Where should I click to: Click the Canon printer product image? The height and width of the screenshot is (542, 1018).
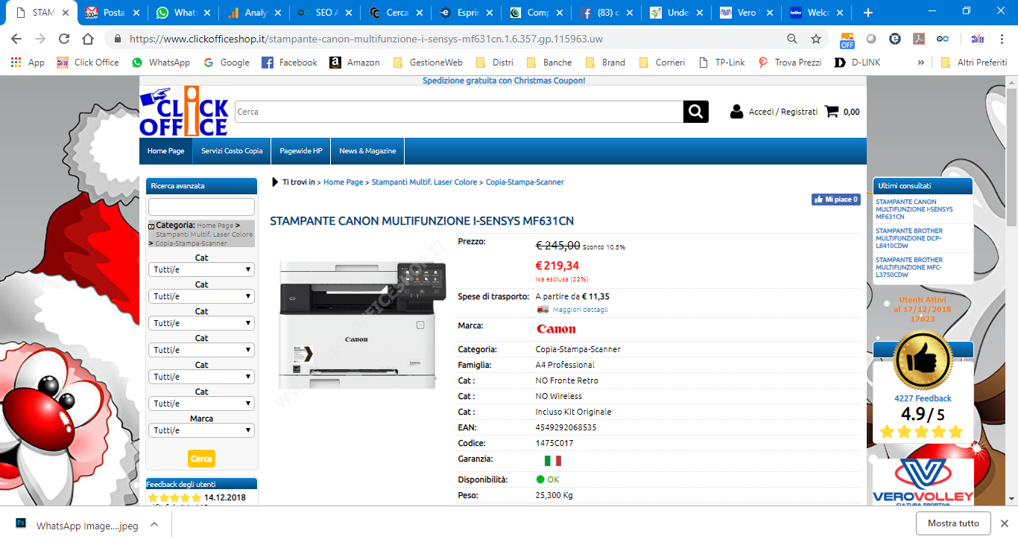click(355, 324)
